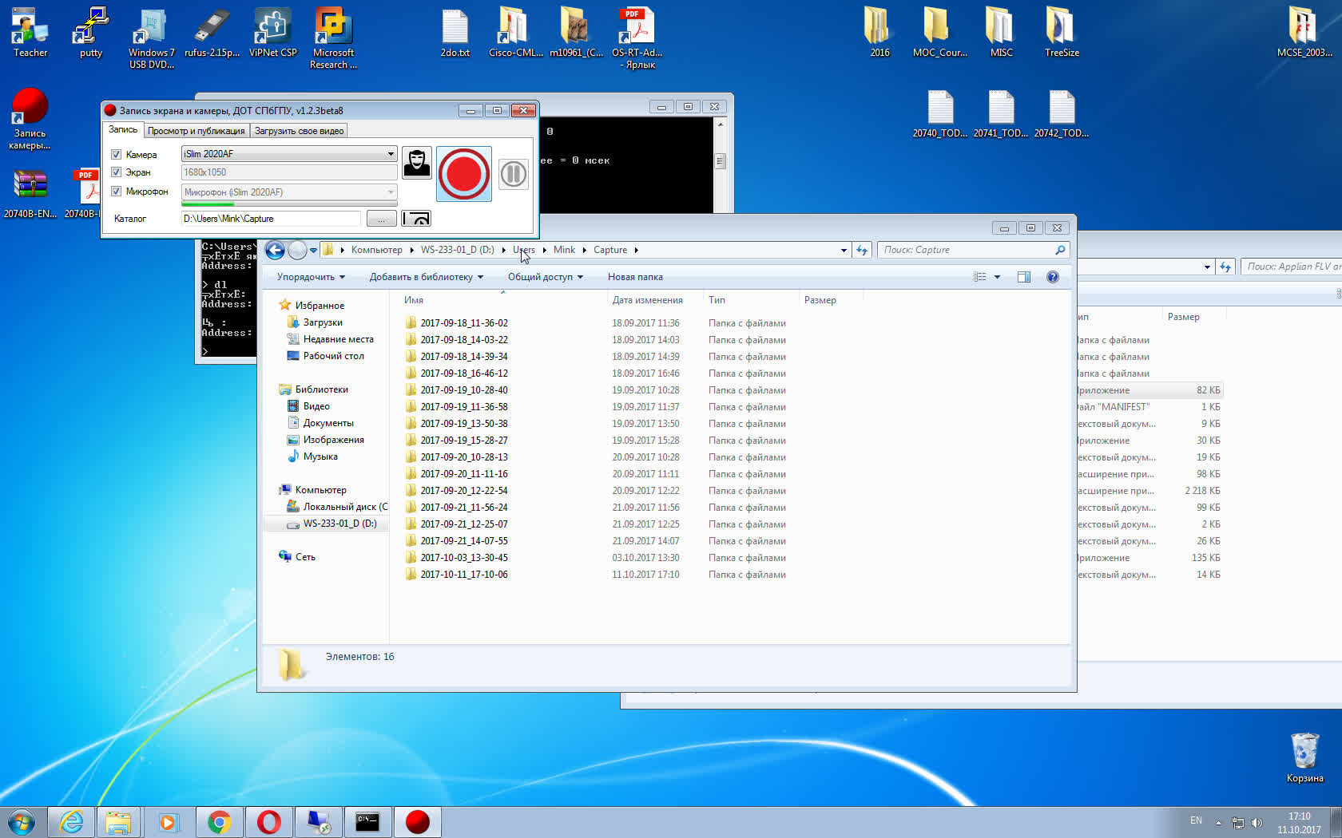Screen dimensions: 1342x838
Task: Open the address bar history dropdown in Capture window
Action: click(x=844, y=251)
